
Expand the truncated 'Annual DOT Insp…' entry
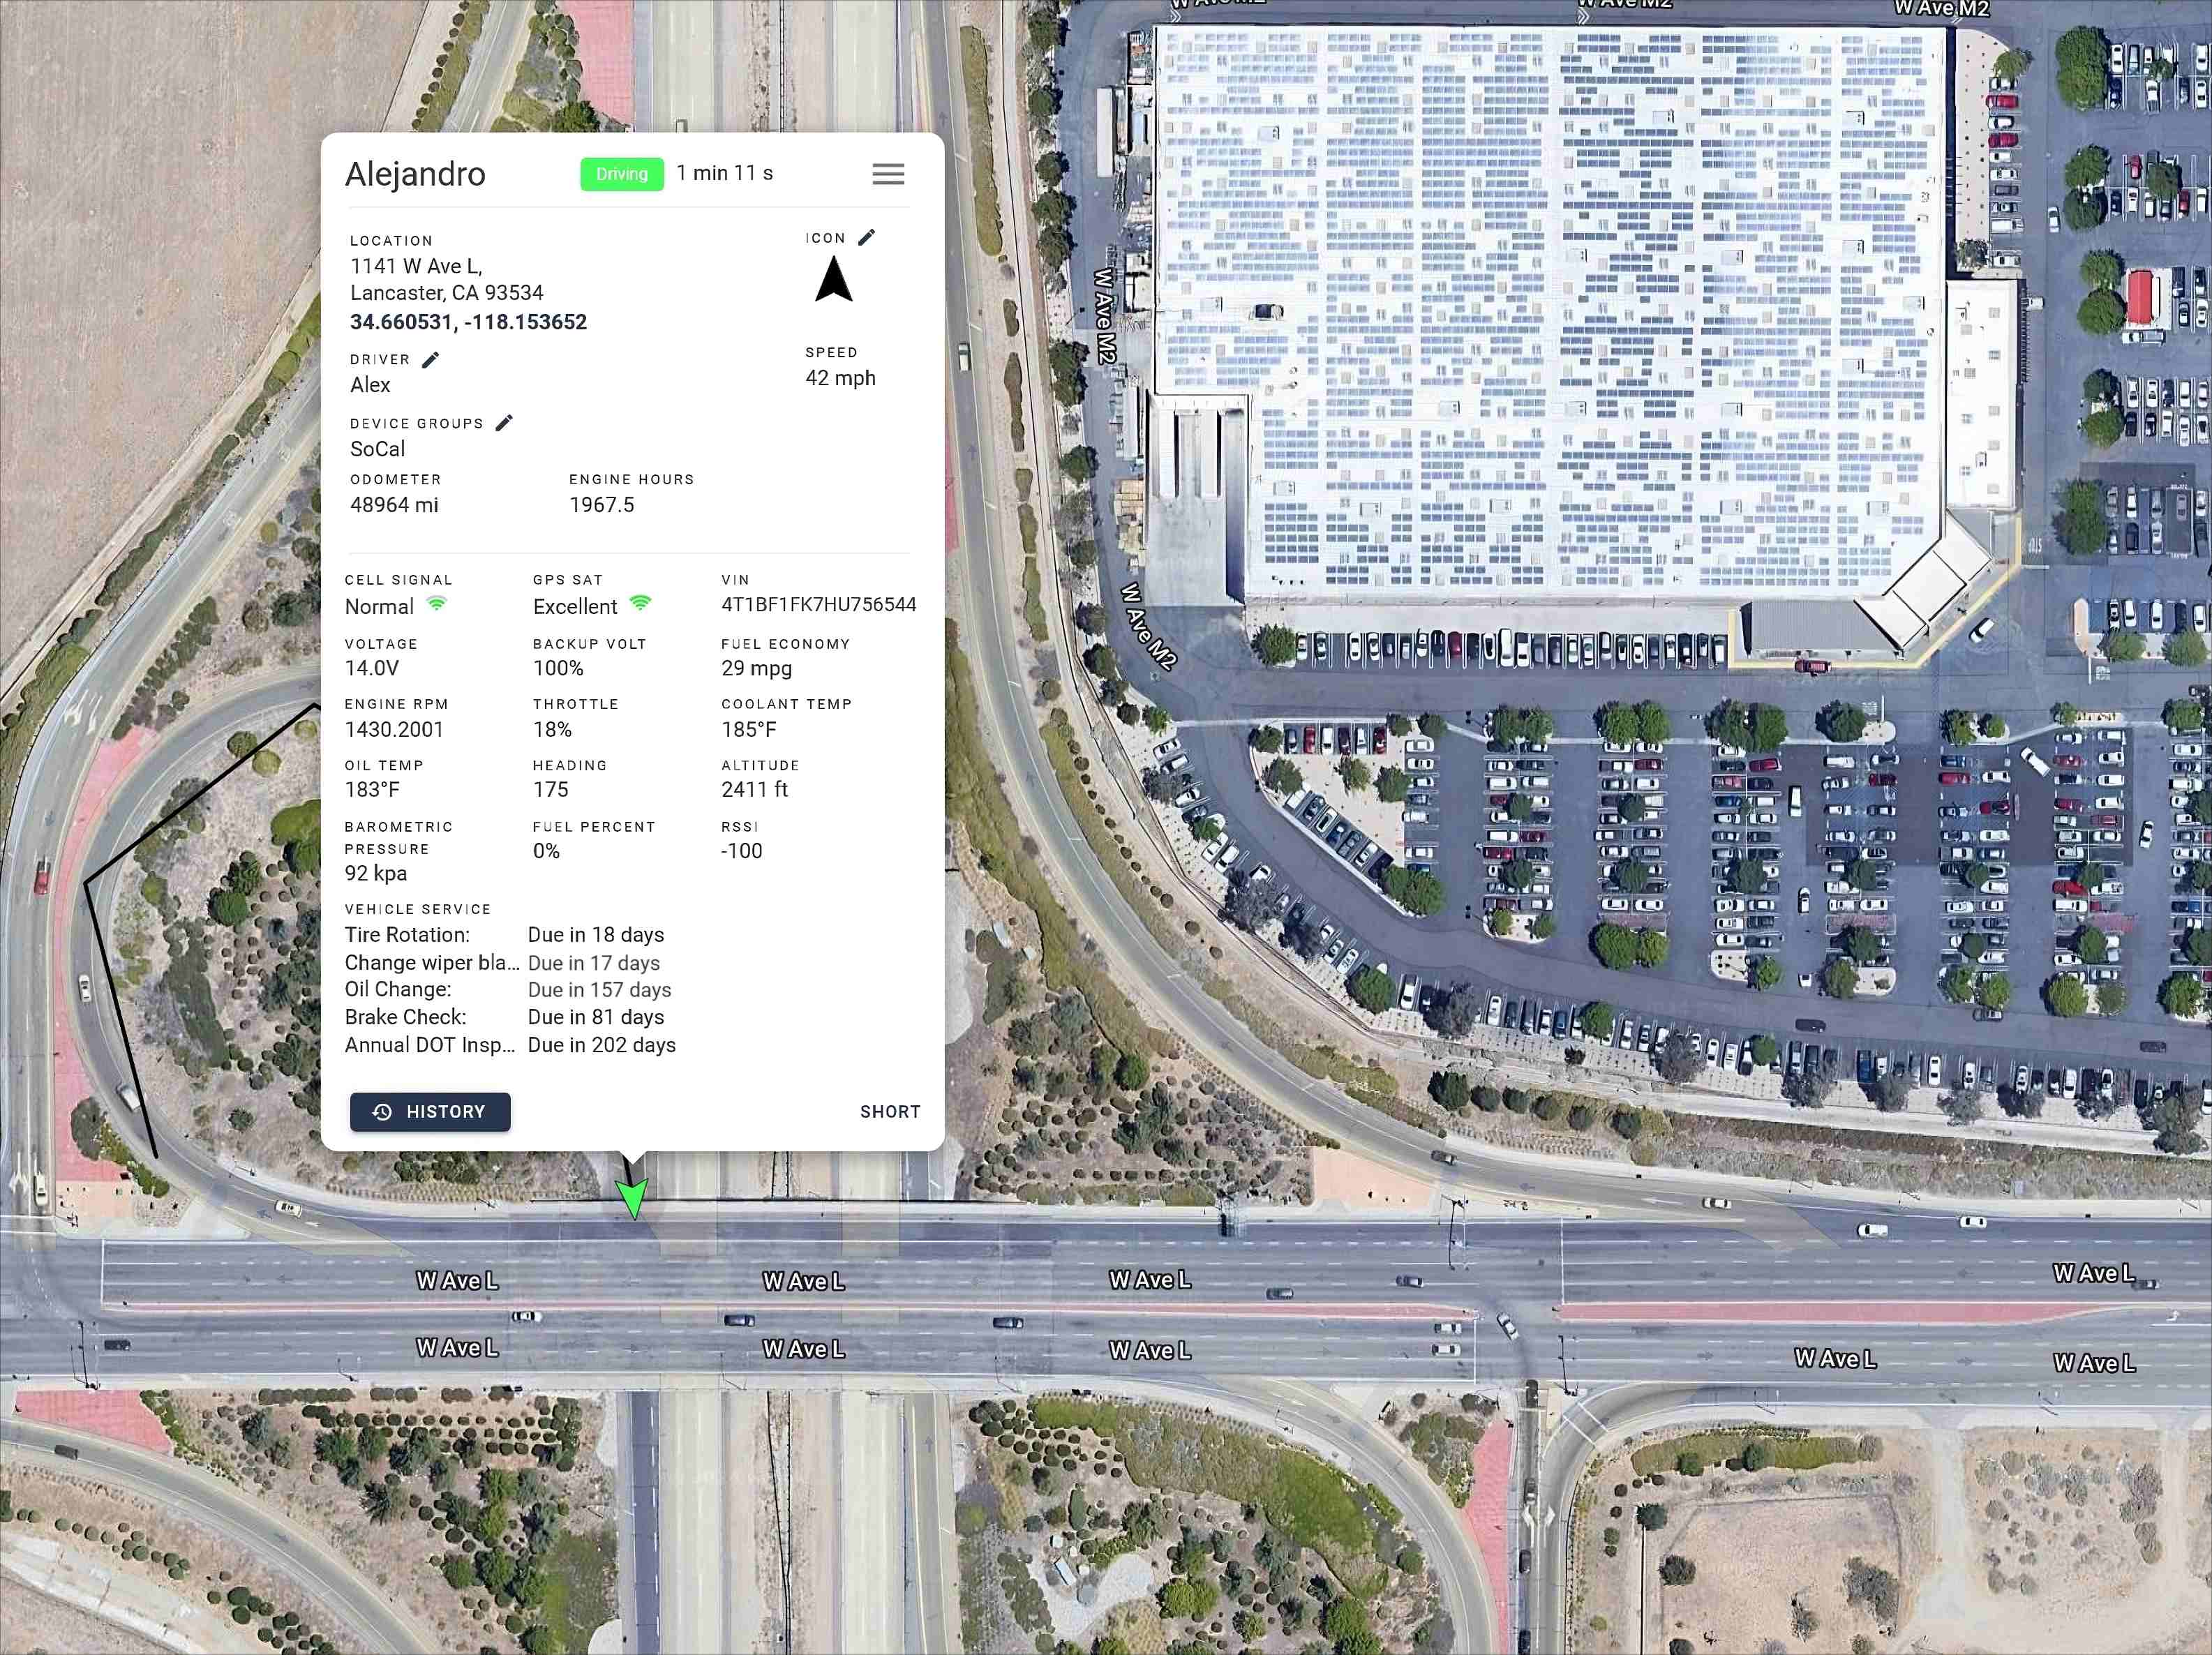click(x=430, y=1044)
